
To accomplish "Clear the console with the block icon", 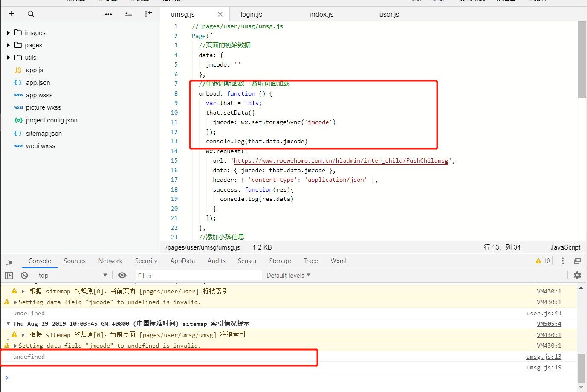I will tap(24, 276).
